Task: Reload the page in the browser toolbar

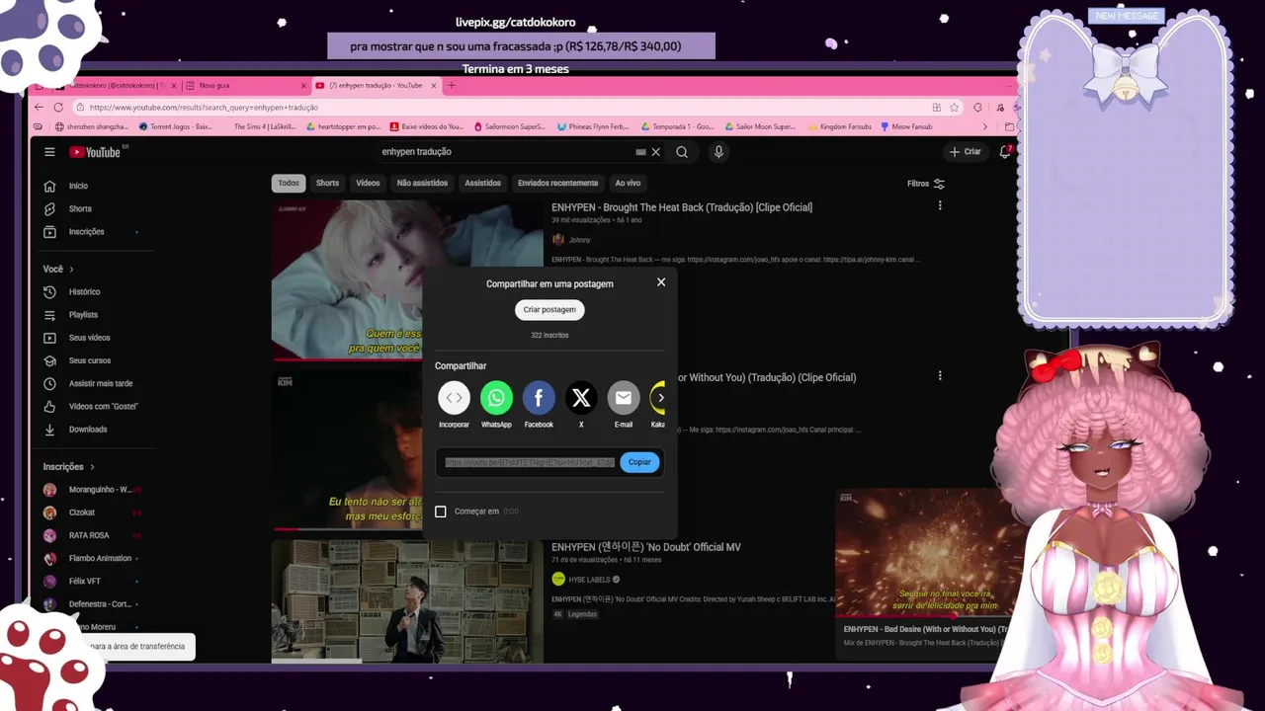Action: click(58, 107)
